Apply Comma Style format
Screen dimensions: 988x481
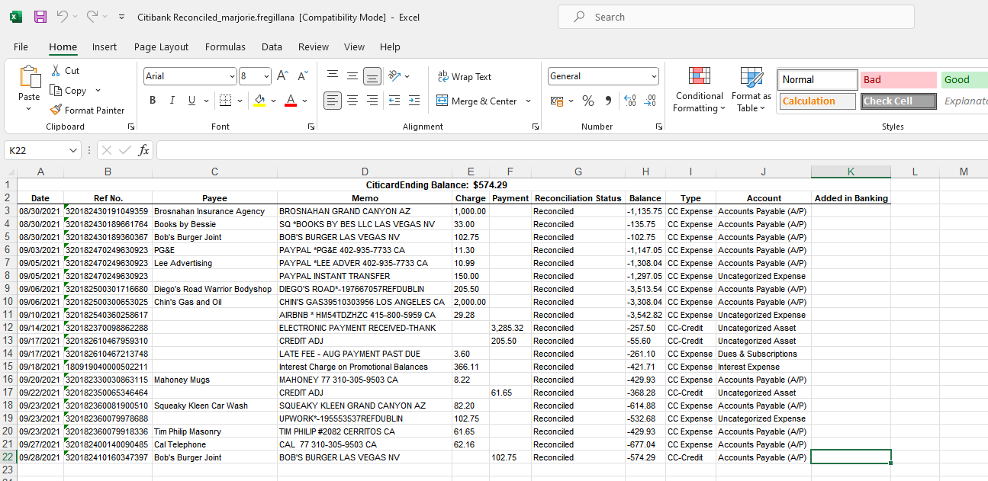pos(608,101)
